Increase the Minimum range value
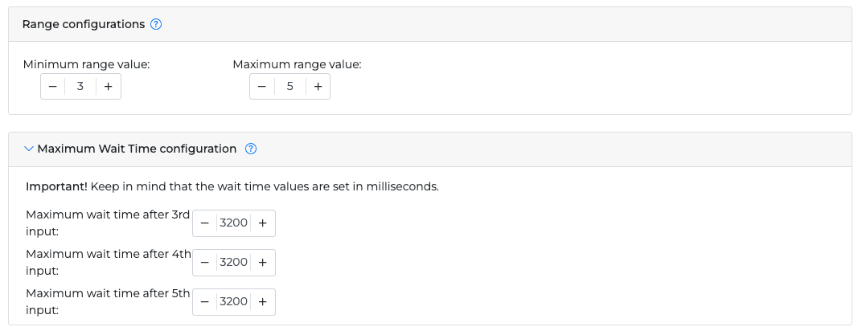 [x=109, y=87]
